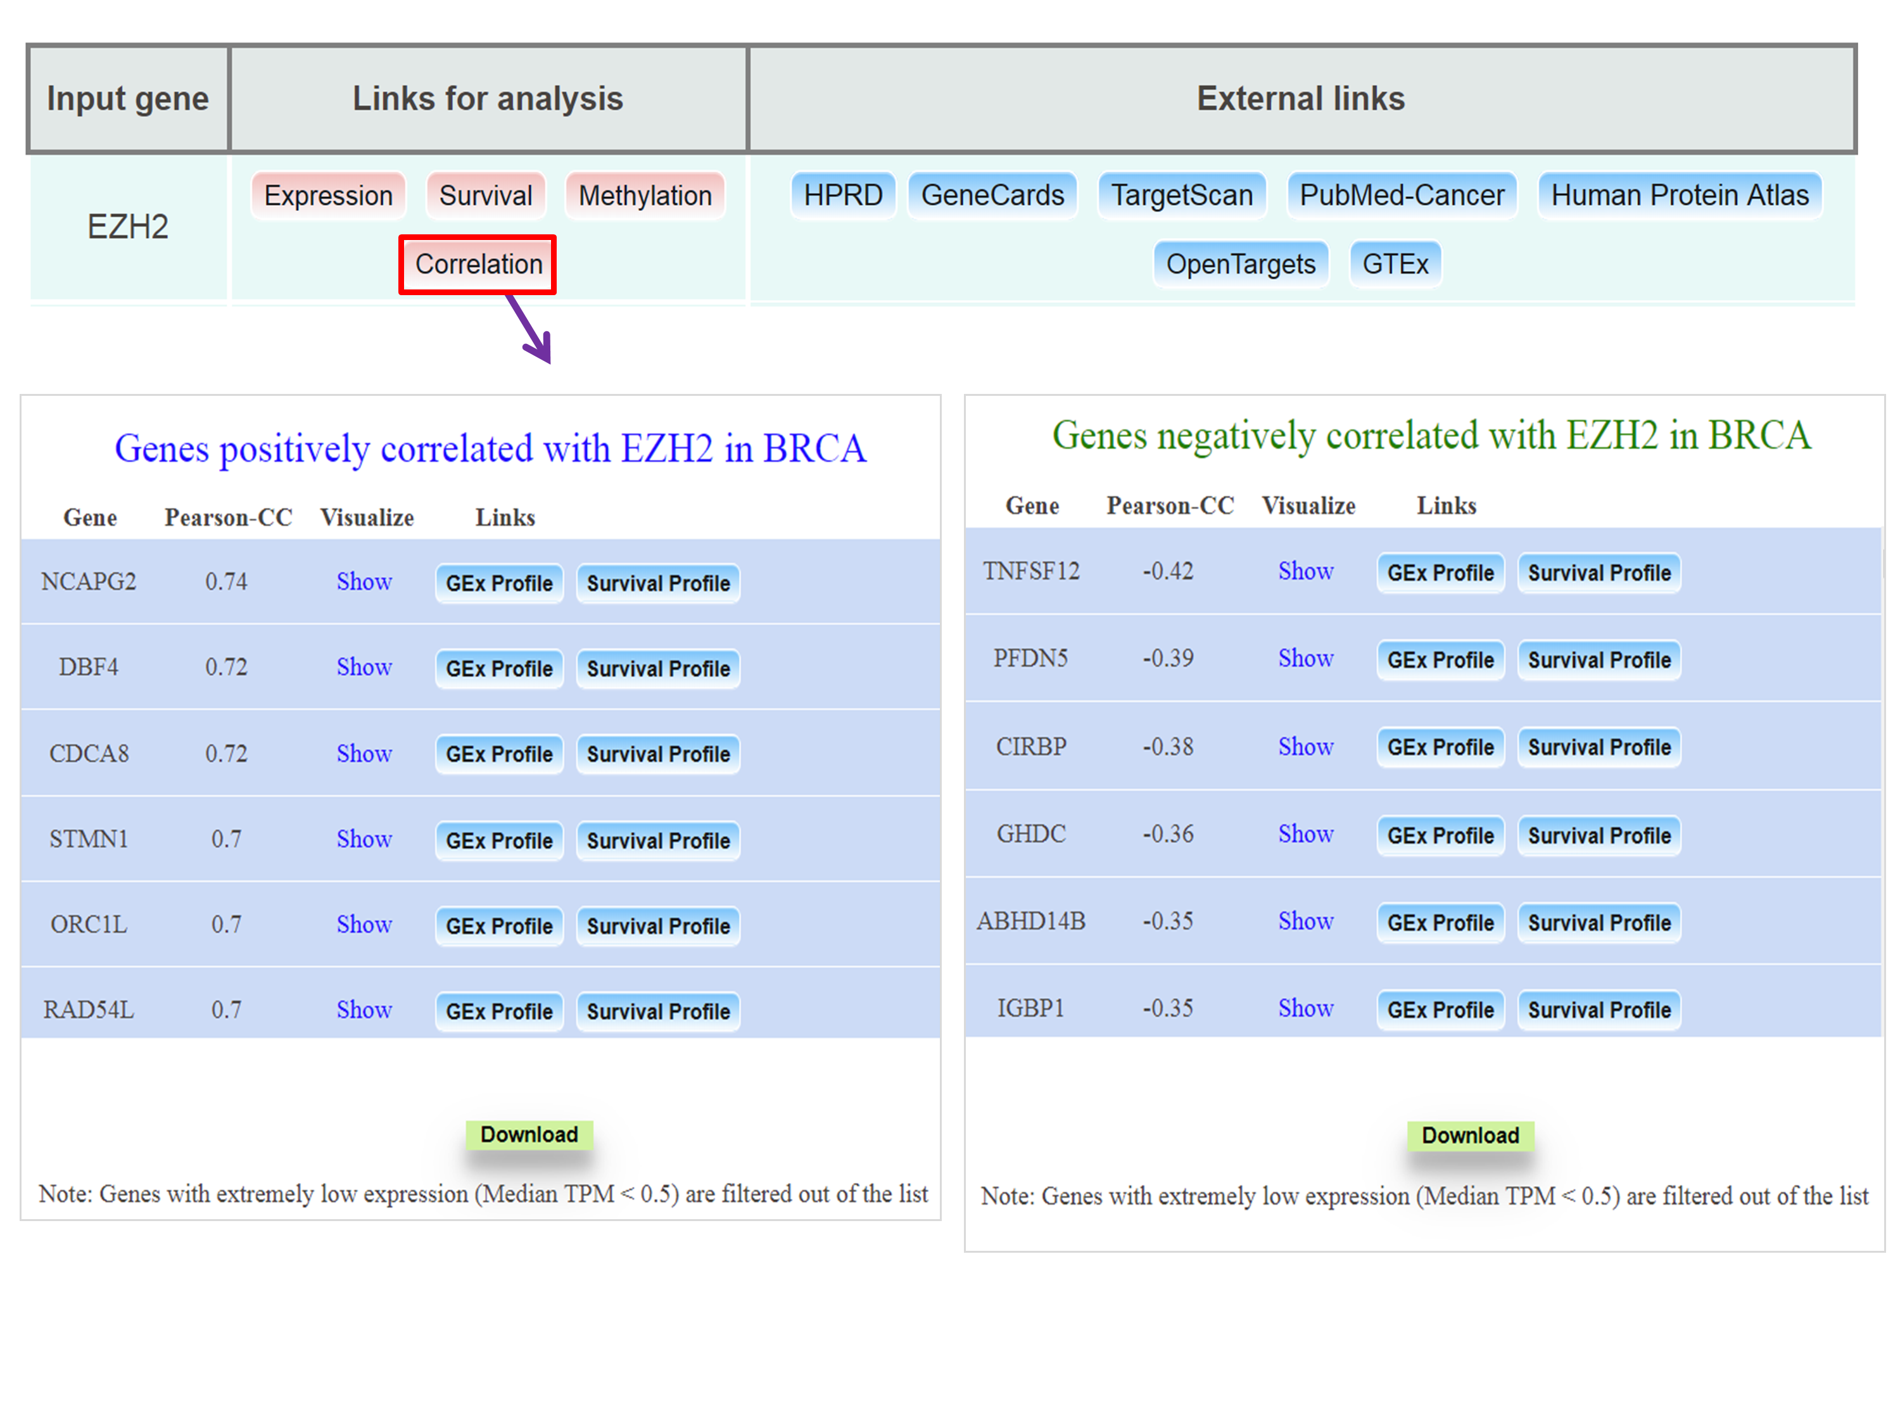
Task: Open PubMed-Cancer external link
Action: click(x=1401, y=195)
